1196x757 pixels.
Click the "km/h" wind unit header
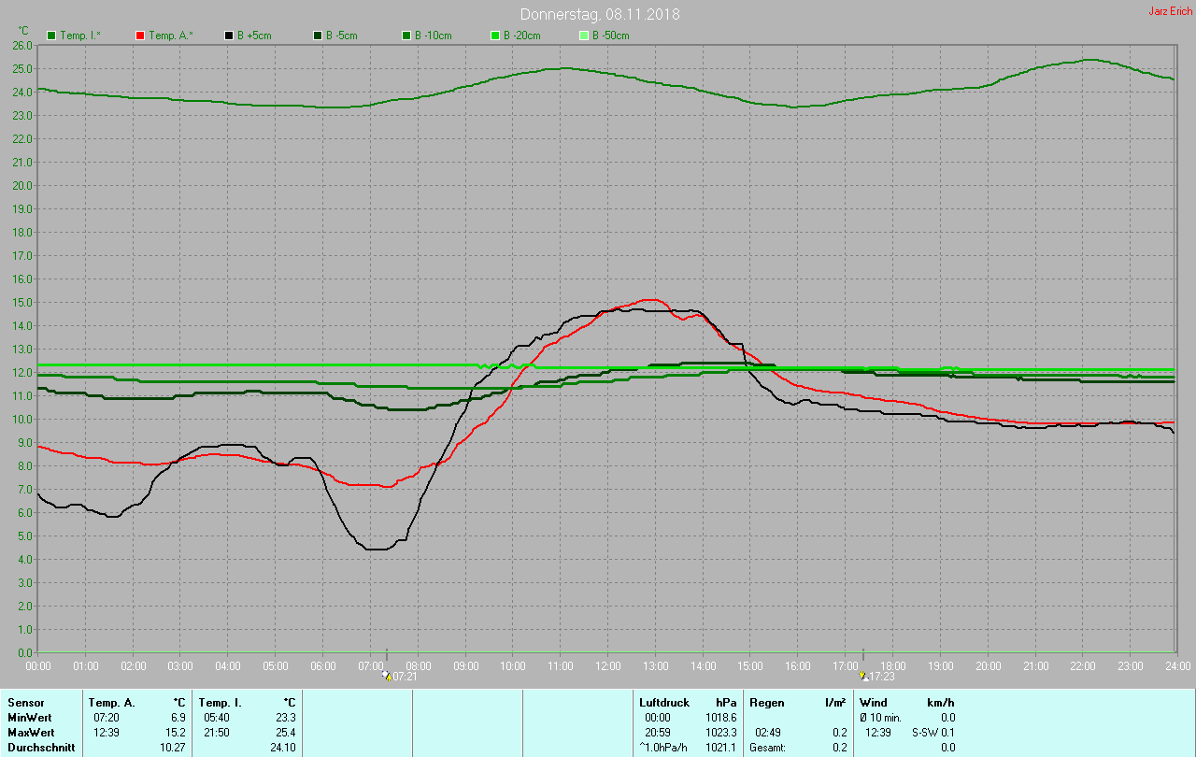tap(941, 702)
